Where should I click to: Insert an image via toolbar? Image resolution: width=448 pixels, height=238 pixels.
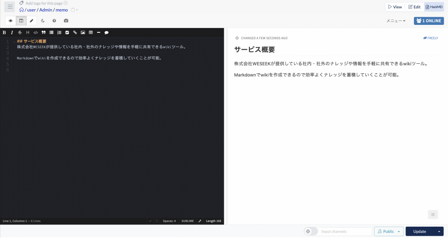[x=83, y=32]
